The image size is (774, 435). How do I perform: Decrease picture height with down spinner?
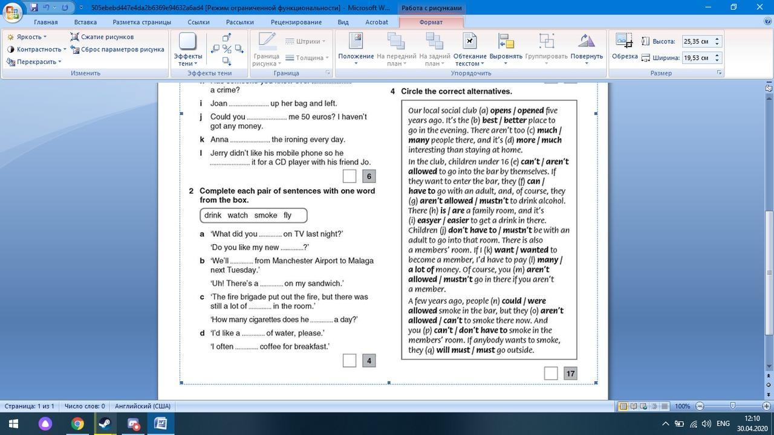point(718,44)
